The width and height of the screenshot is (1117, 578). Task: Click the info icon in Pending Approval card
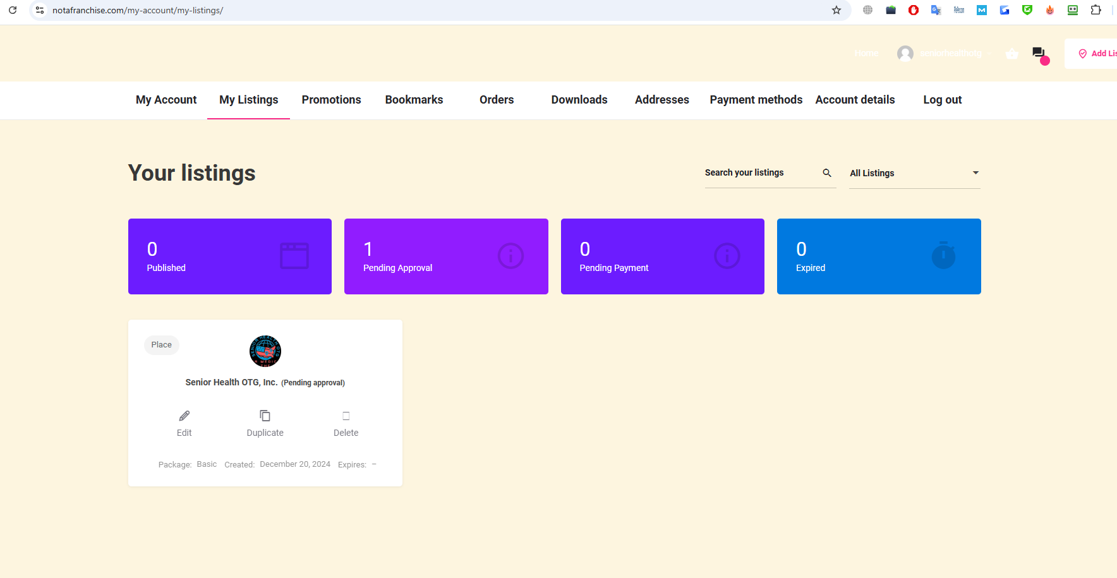(511, 256)
